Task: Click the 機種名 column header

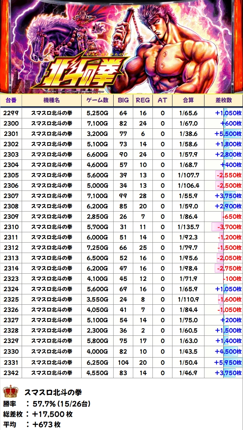Action: tap(52, 100)
